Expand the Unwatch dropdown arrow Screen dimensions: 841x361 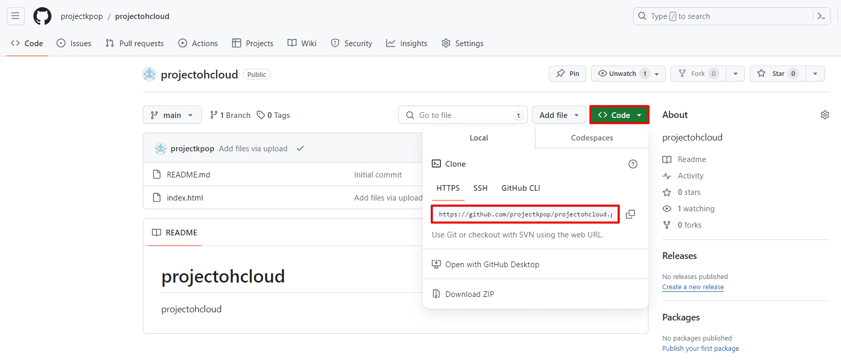[657, 73]
